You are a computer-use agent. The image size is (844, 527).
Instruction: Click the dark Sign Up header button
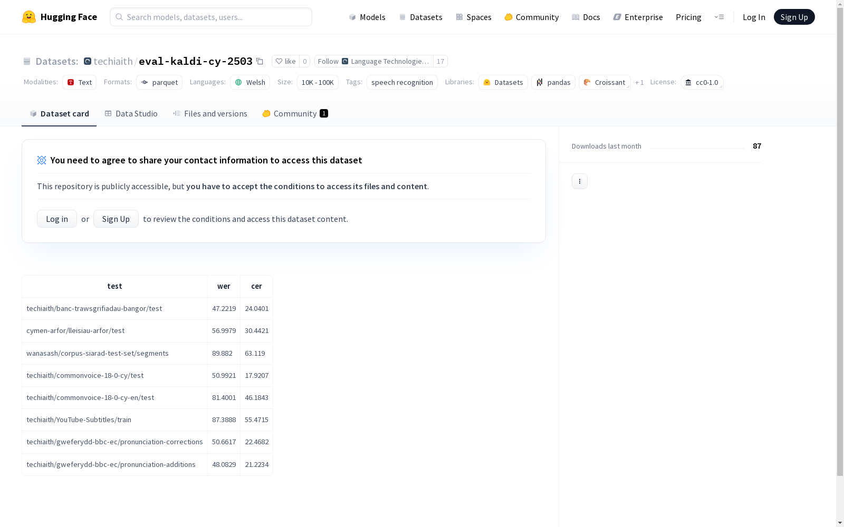point(794,17)
